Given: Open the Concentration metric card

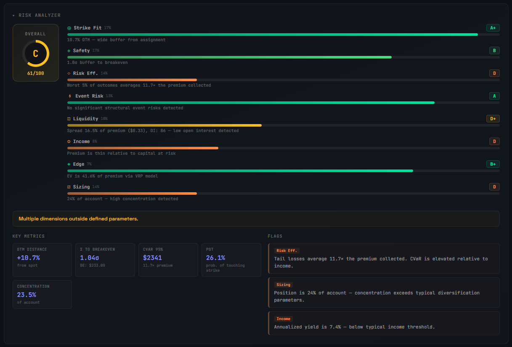Looking at the screenshot, I should tap(42, 294).
